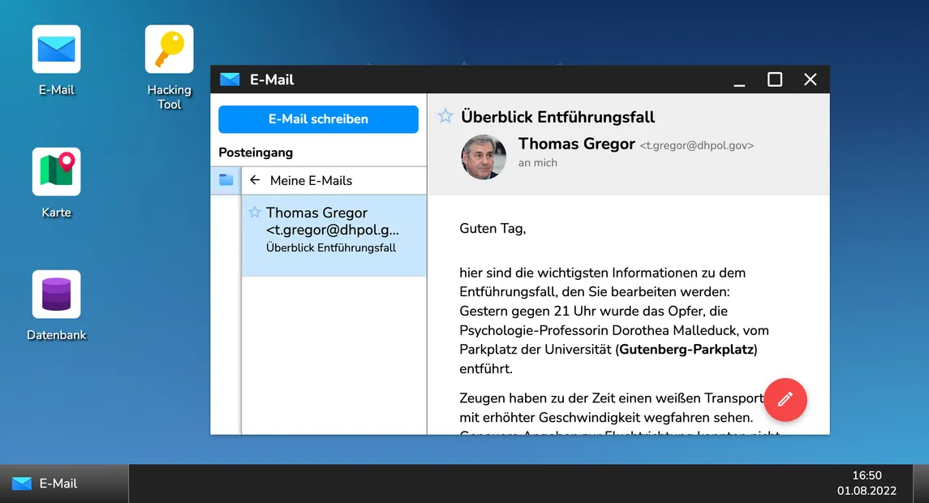
Task: Click the subject title Überblick Entführungsfall
Action: (x=557, y=117)
